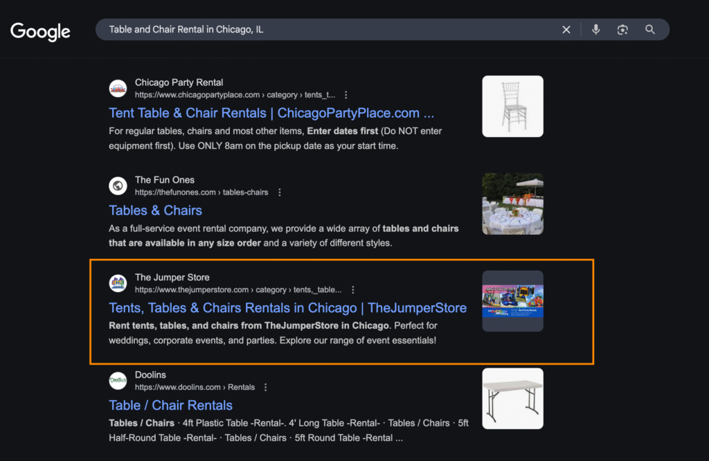Click the Doolins site favicon
This screenshot has width=709, height=461.
(118, 381)
